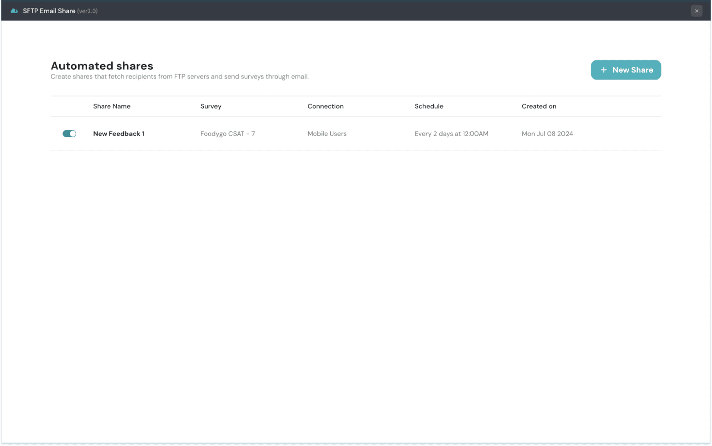Close the SFTP Email Share window
The image size is (712, 446).
coord(696,11)
